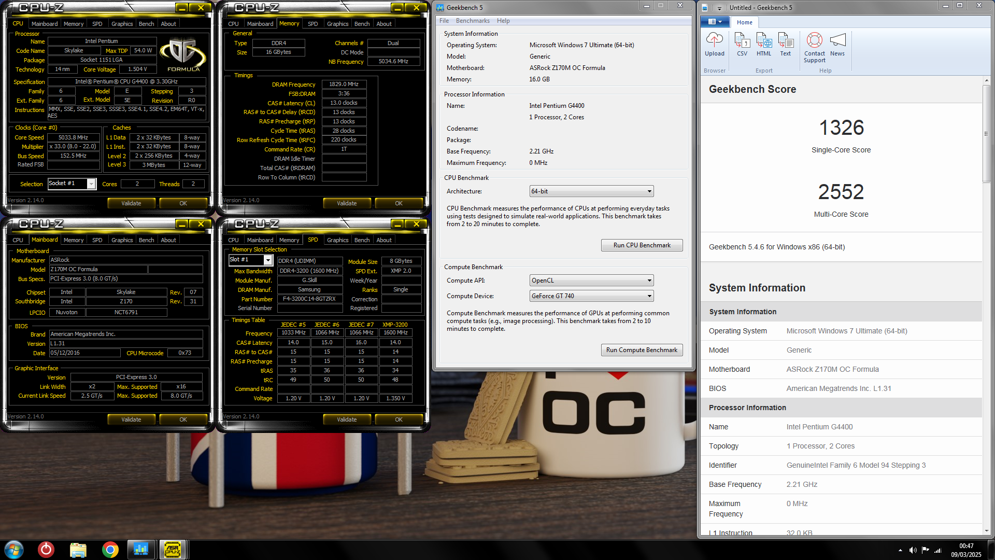The image size is (995, 560).
Task: Open the File menu in Geekbench 5
Action: [x=444, y=21]
